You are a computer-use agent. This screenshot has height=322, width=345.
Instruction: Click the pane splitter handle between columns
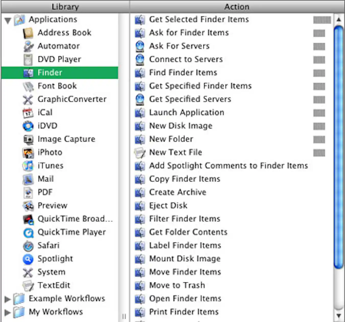(x=124, y=316)
